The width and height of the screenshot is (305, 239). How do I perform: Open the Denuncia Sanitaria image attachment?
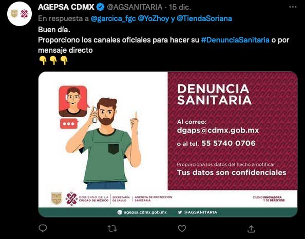(168, 144)
